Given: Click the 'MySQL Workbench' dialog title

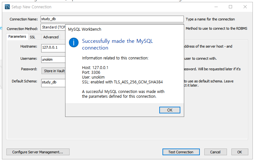Looking at the screenshot, I should click(x=85, y=29).
